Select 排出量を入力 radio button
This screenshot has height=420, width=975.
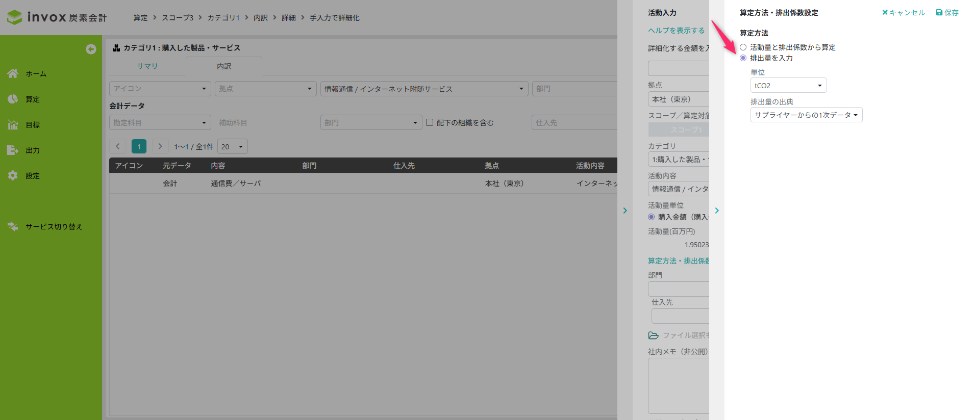pos(743,58)
